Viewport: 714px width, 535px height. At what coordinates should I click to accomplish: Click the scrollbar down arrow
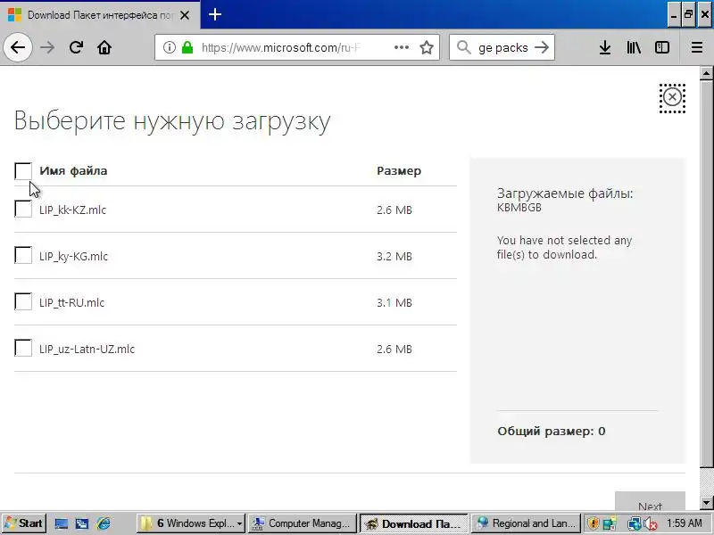click(706, 504)
